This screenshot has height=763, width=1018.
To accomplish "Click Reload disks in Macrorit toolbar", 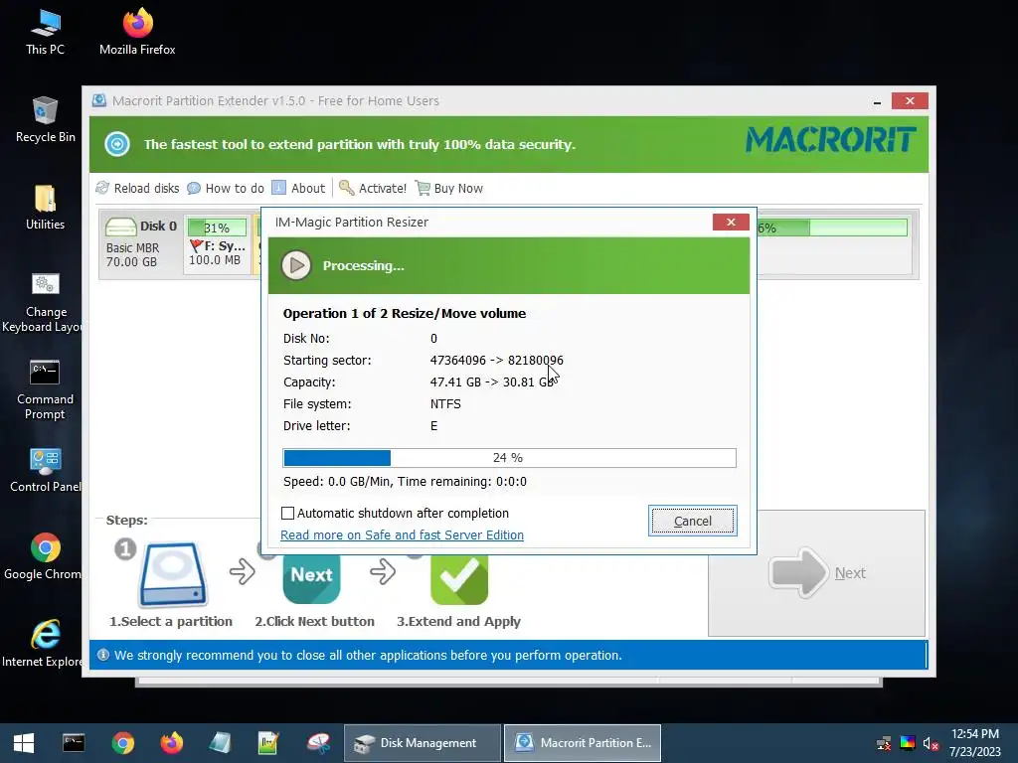I will coord(137,188).
